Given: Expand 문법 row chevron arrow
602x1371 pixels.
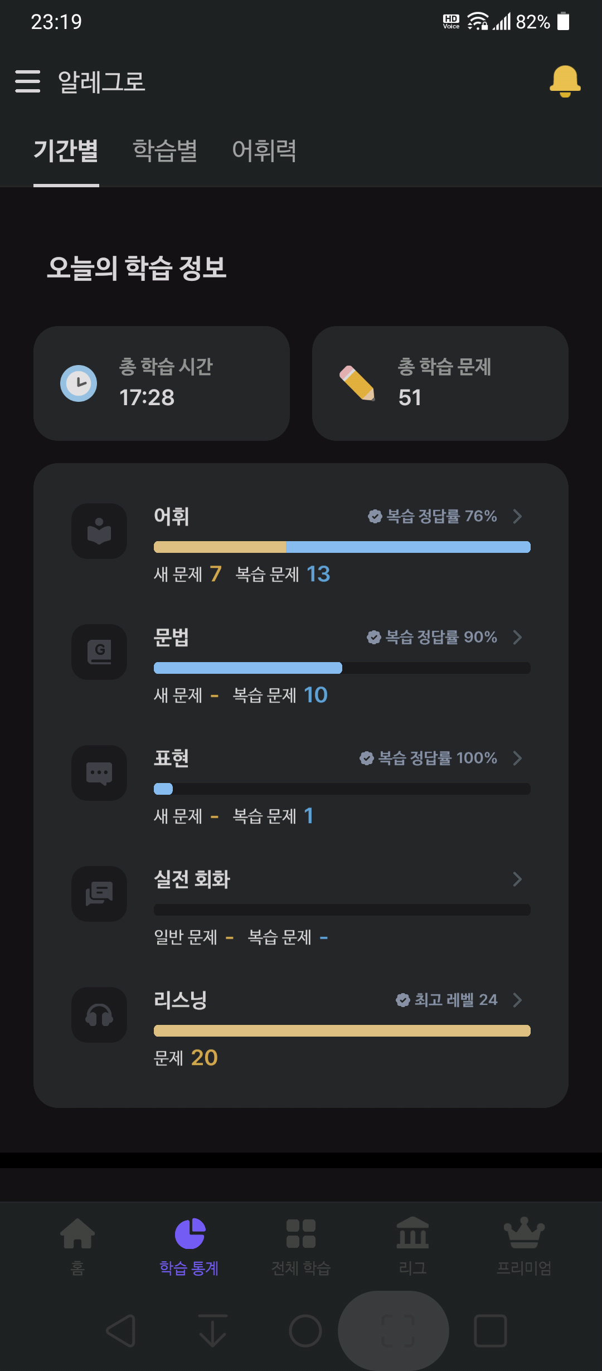Looking at the screenshot, I should pyautogui.click(x=517, y=637).
